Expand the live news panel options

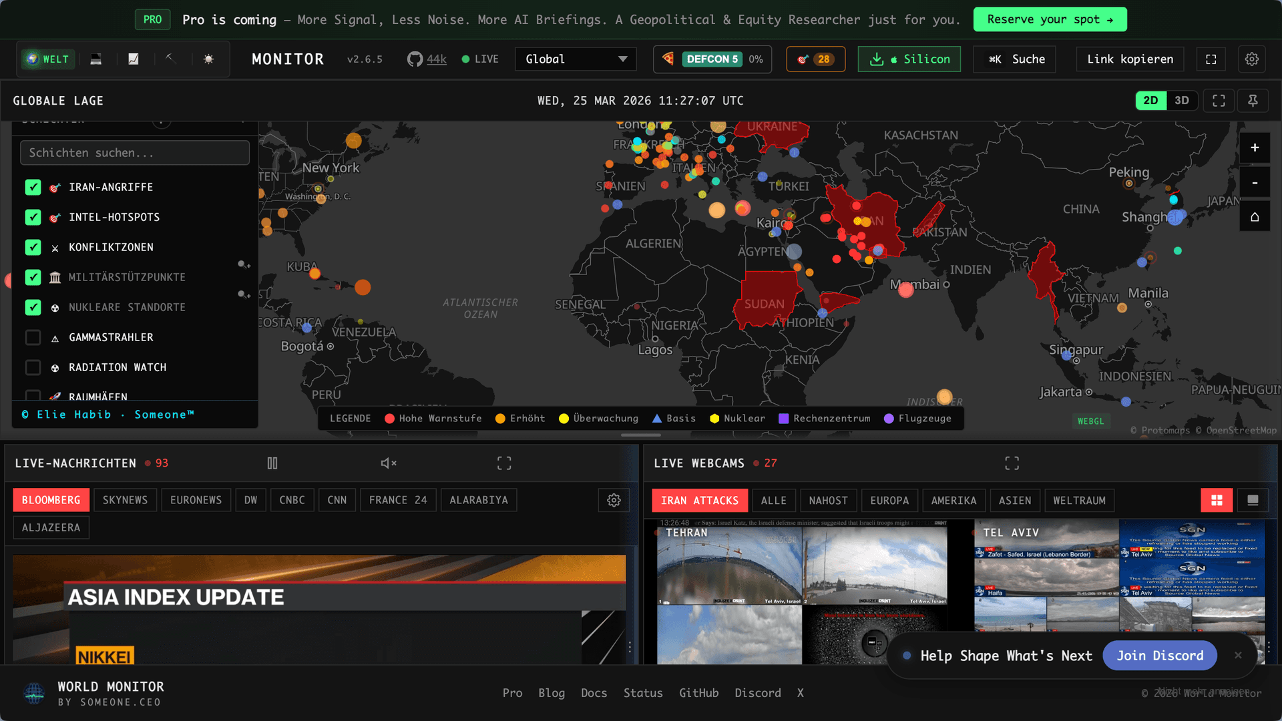tap(614, 499)
